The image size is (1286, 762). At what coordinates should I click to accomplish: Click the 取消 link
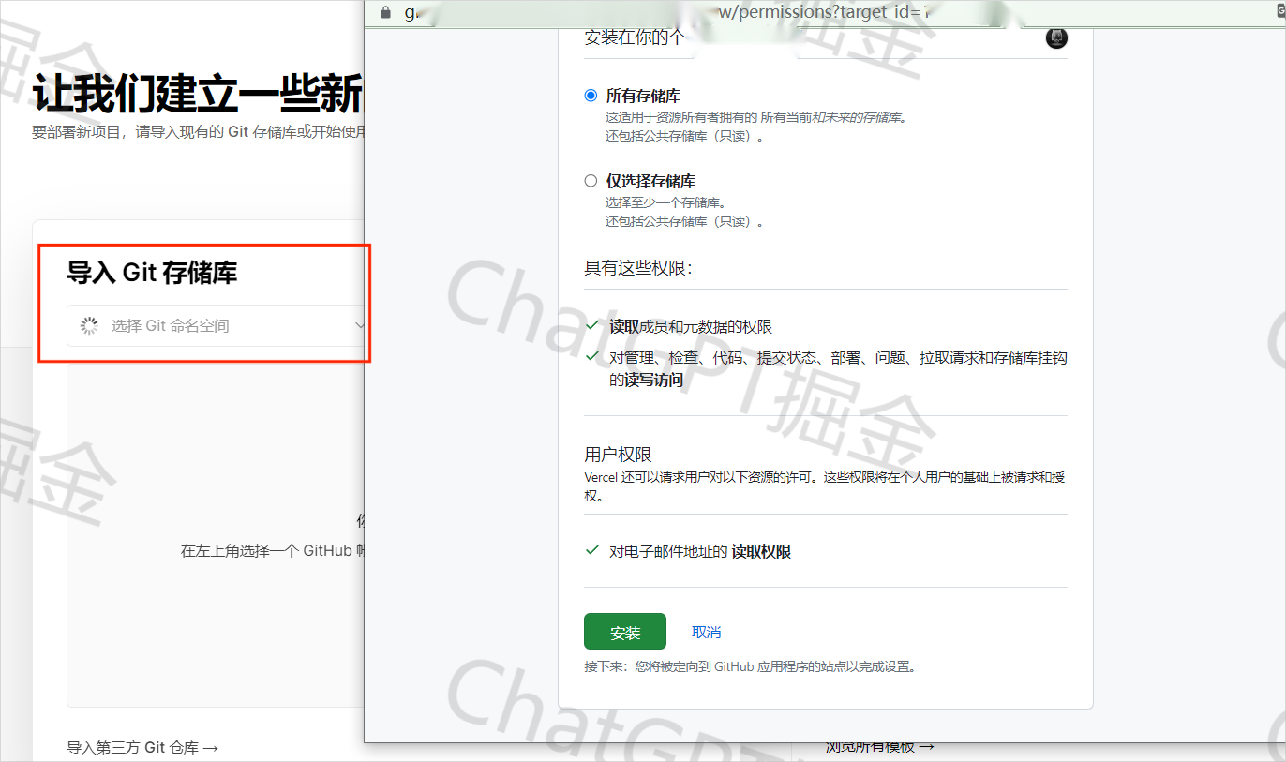[707, 633]
